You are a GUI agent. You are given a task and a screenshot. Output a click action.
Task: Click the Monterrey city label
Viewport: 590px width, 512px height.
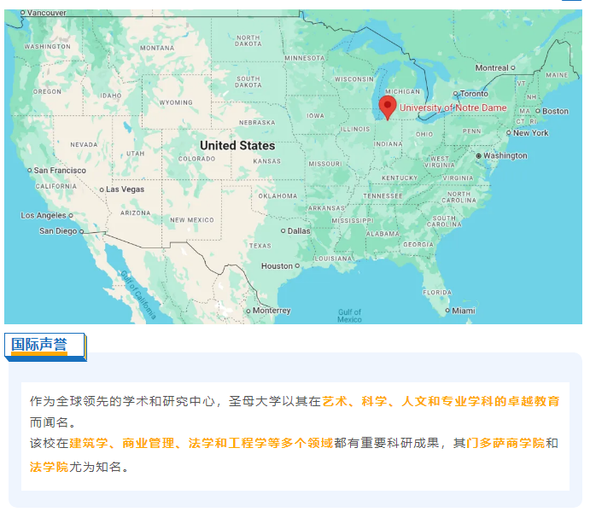(272, 311)
